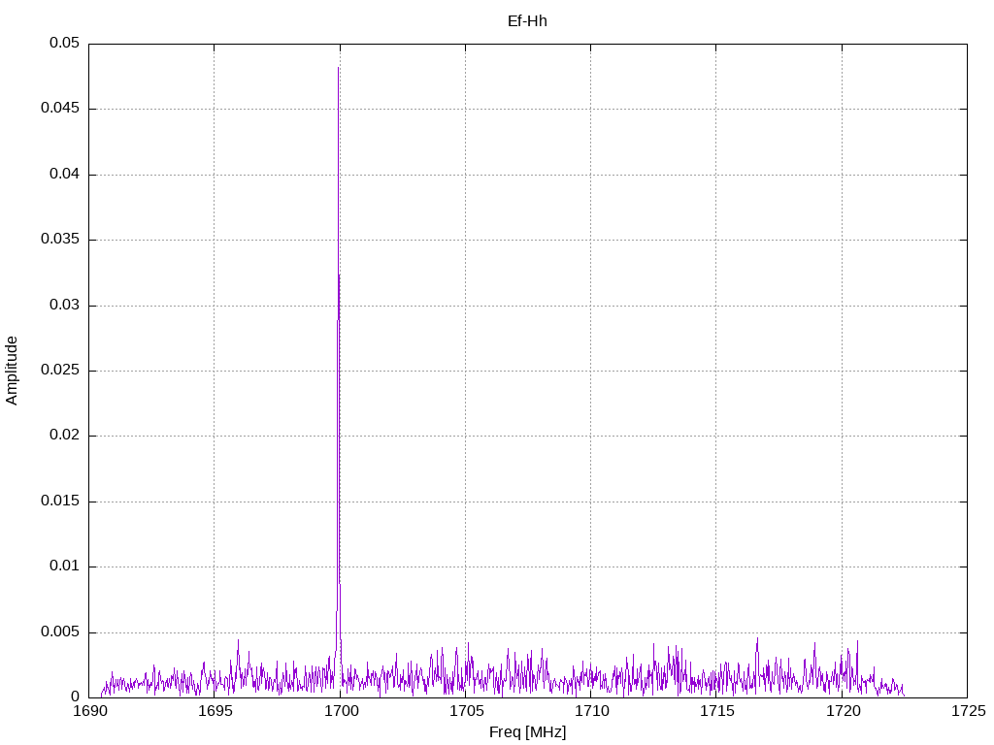Click the 1700 x-axis tick label
Viewport: 994px width, 745px height.
click(340, 711)
